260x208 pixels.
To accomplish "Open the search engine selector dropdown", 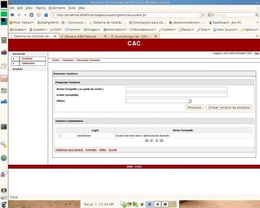I will click(211, 15).
